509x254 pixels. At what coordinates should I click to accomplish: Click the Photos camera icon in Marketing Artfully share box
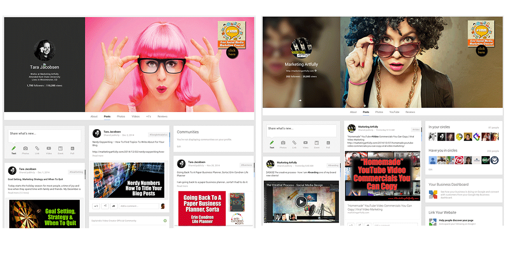[283, 143]
